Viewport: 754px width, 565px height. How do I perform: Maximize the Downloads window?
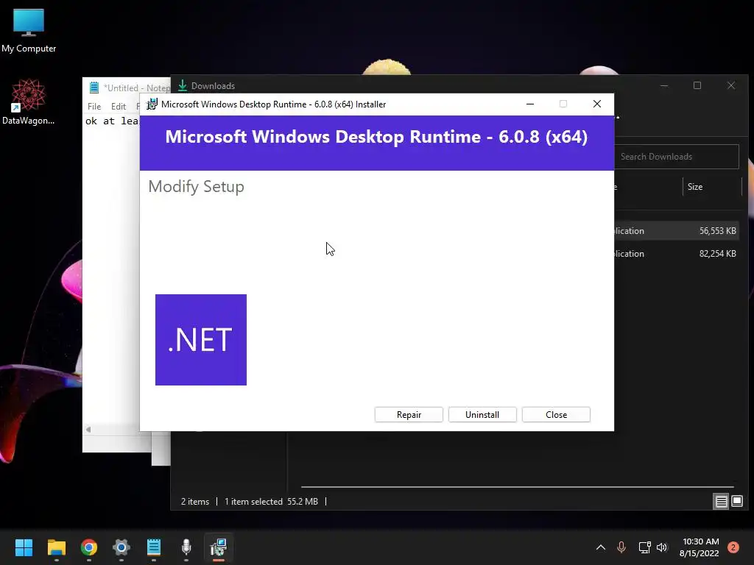697,85
